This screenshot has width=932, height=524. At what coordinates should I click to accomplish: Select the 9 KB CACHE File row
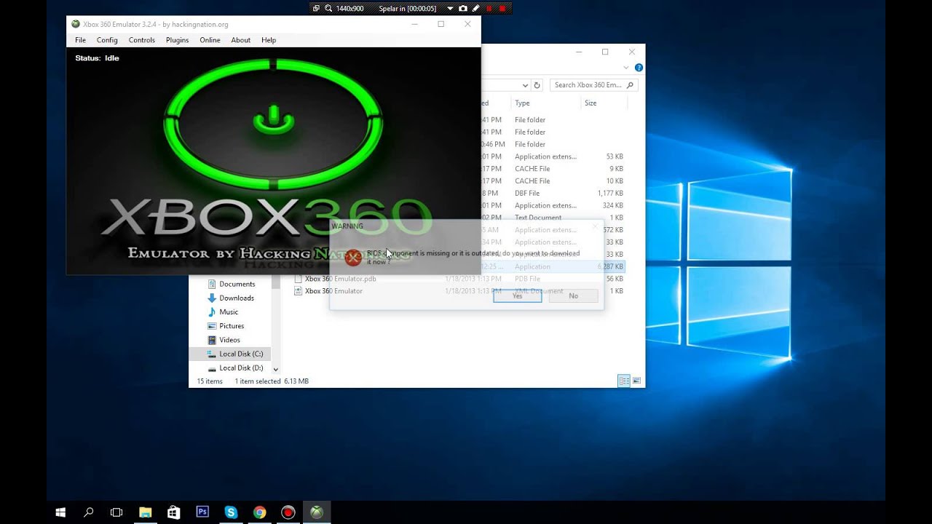[553, 169]
